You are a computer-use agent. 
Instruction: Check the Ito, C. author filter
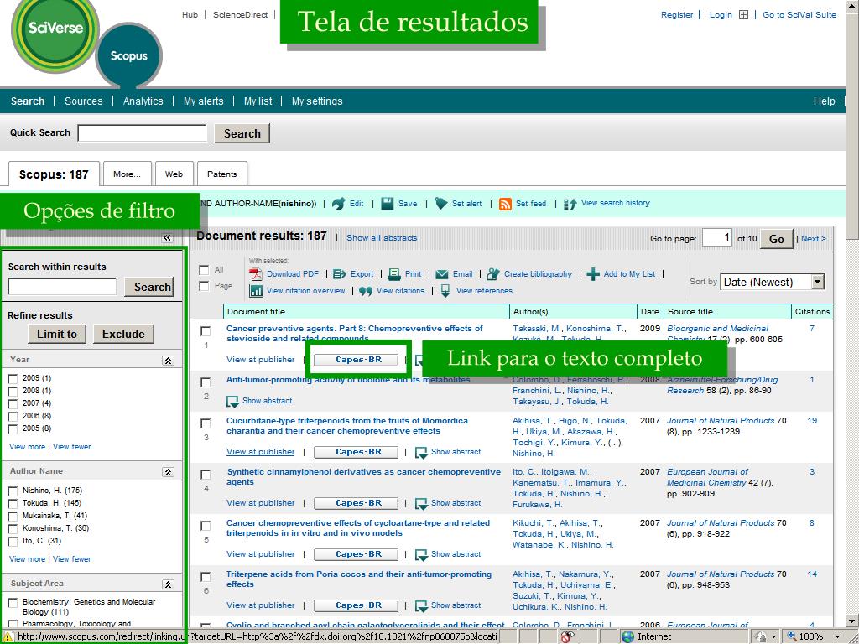[13, 541]
